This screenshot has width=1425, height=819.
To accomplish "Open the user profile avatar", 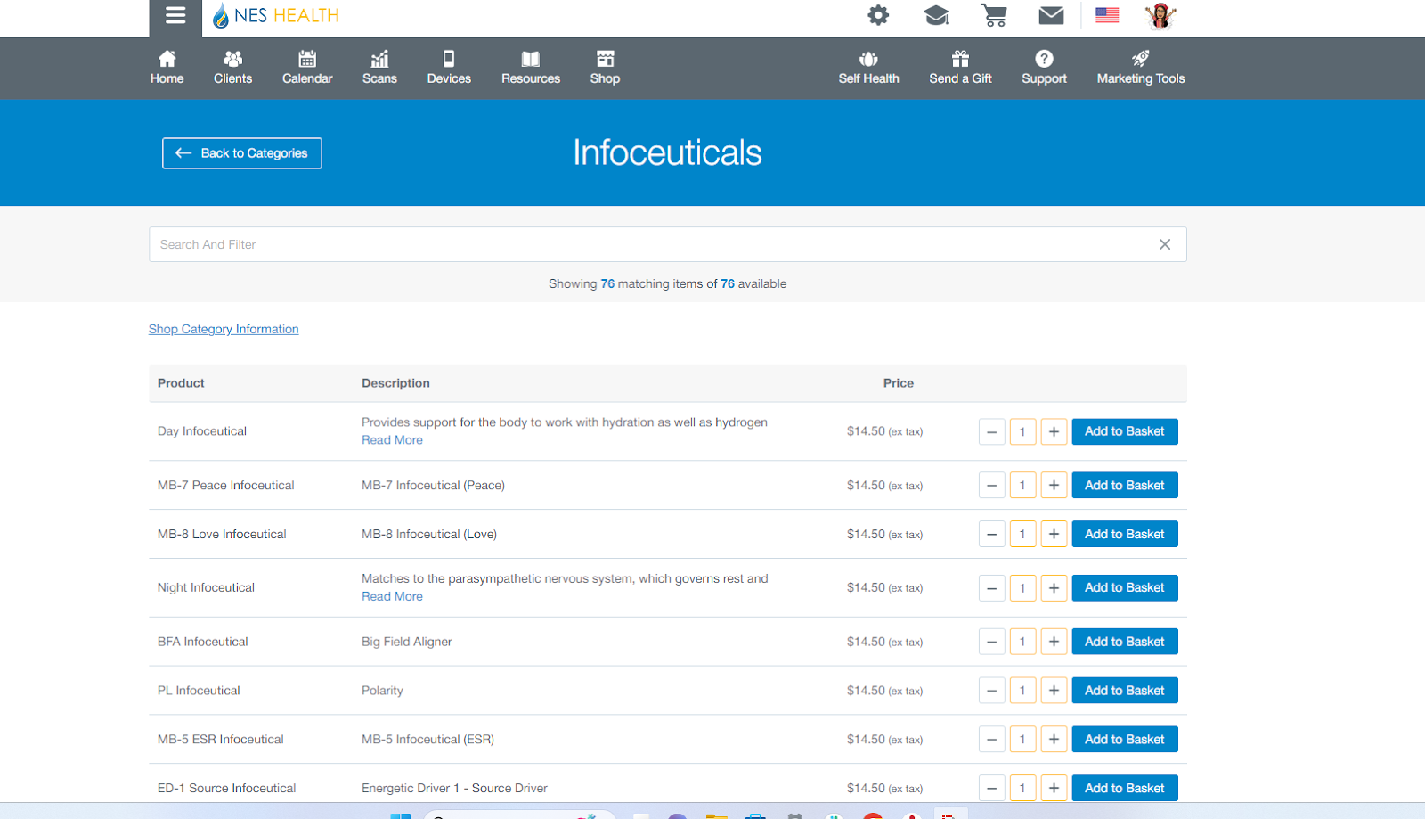I will click(1160, 16).
